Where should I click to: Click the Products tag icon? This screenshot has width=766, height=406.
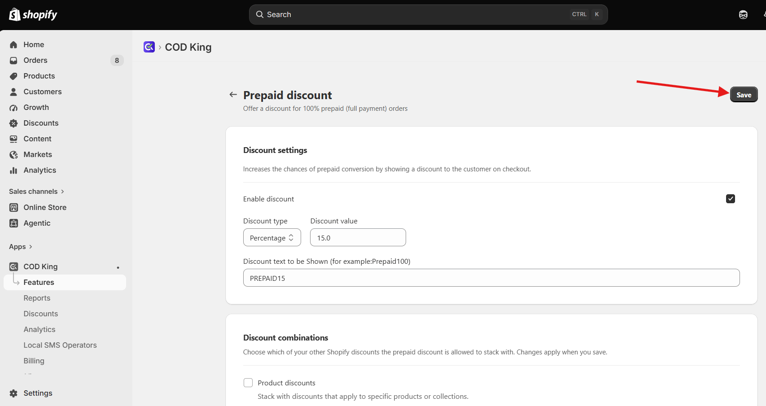(14, 76)
